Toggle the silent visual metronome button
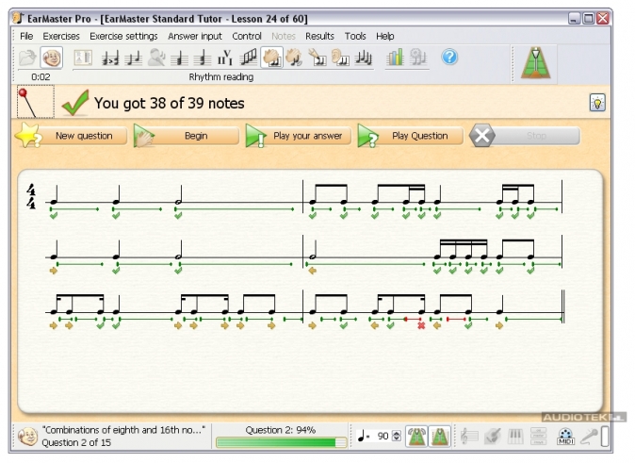Screen dimensions: 635x463 [440, 437]
